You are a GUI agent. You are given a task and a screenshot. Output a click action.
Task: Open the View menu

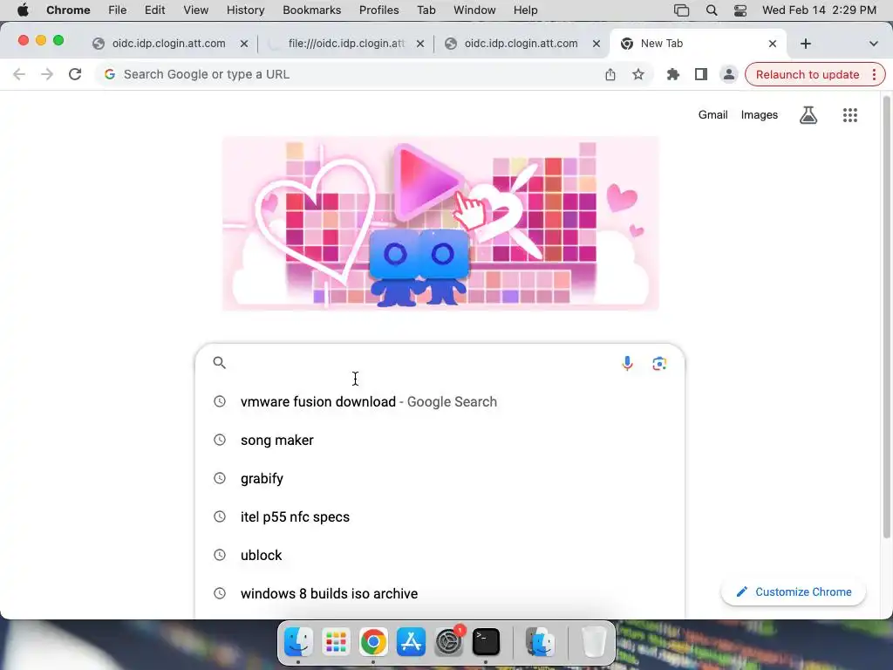[196, 10]
